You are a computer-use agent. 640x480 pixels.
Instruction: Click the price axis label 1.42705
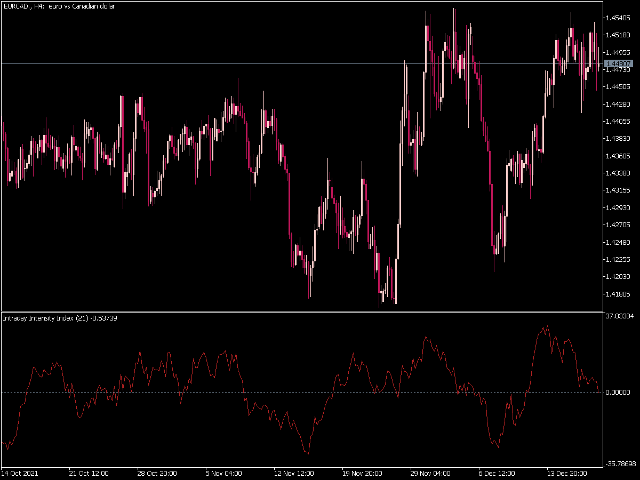[618, 225]
